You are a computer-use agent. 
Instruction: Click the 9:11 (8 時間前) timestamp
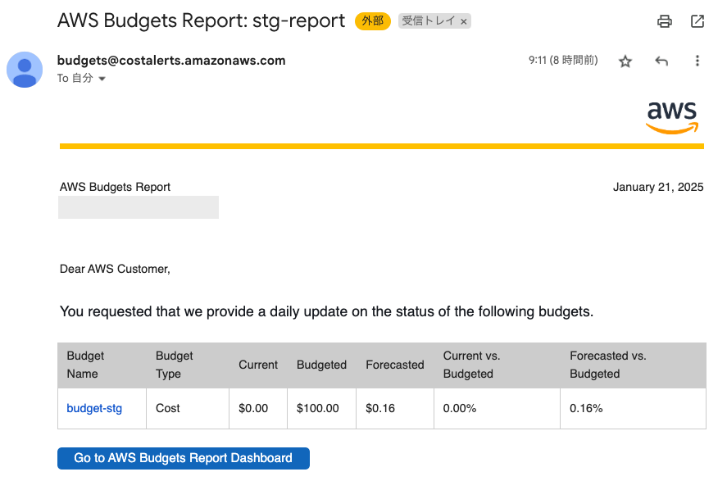(x=563, y=61)
